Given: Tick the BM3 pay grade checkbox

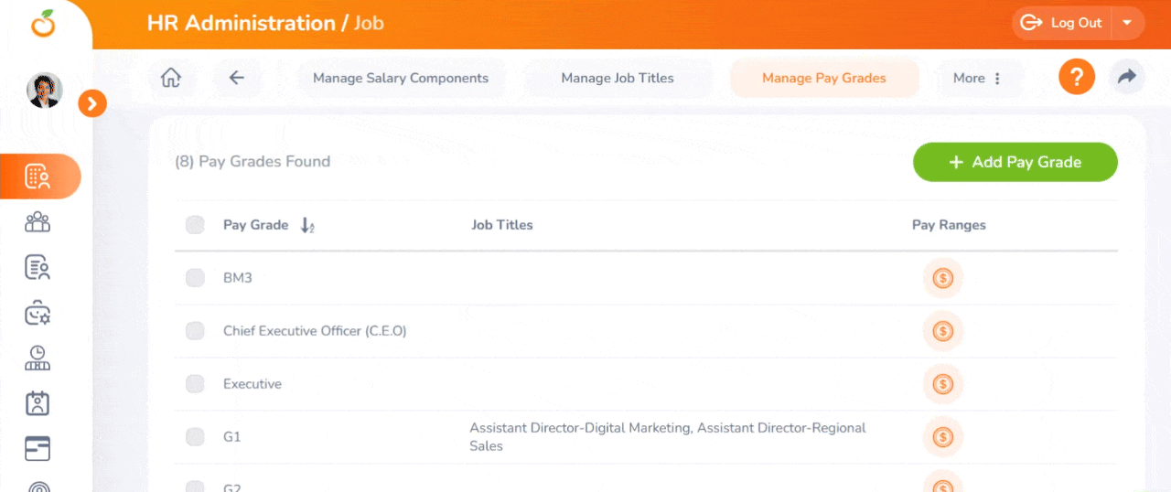Looking at the screenshot, I should pos(195,278).
